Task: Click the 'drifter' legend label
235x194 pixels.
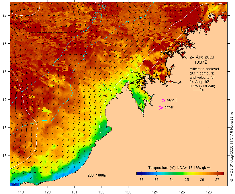Action: pos(169,107)
